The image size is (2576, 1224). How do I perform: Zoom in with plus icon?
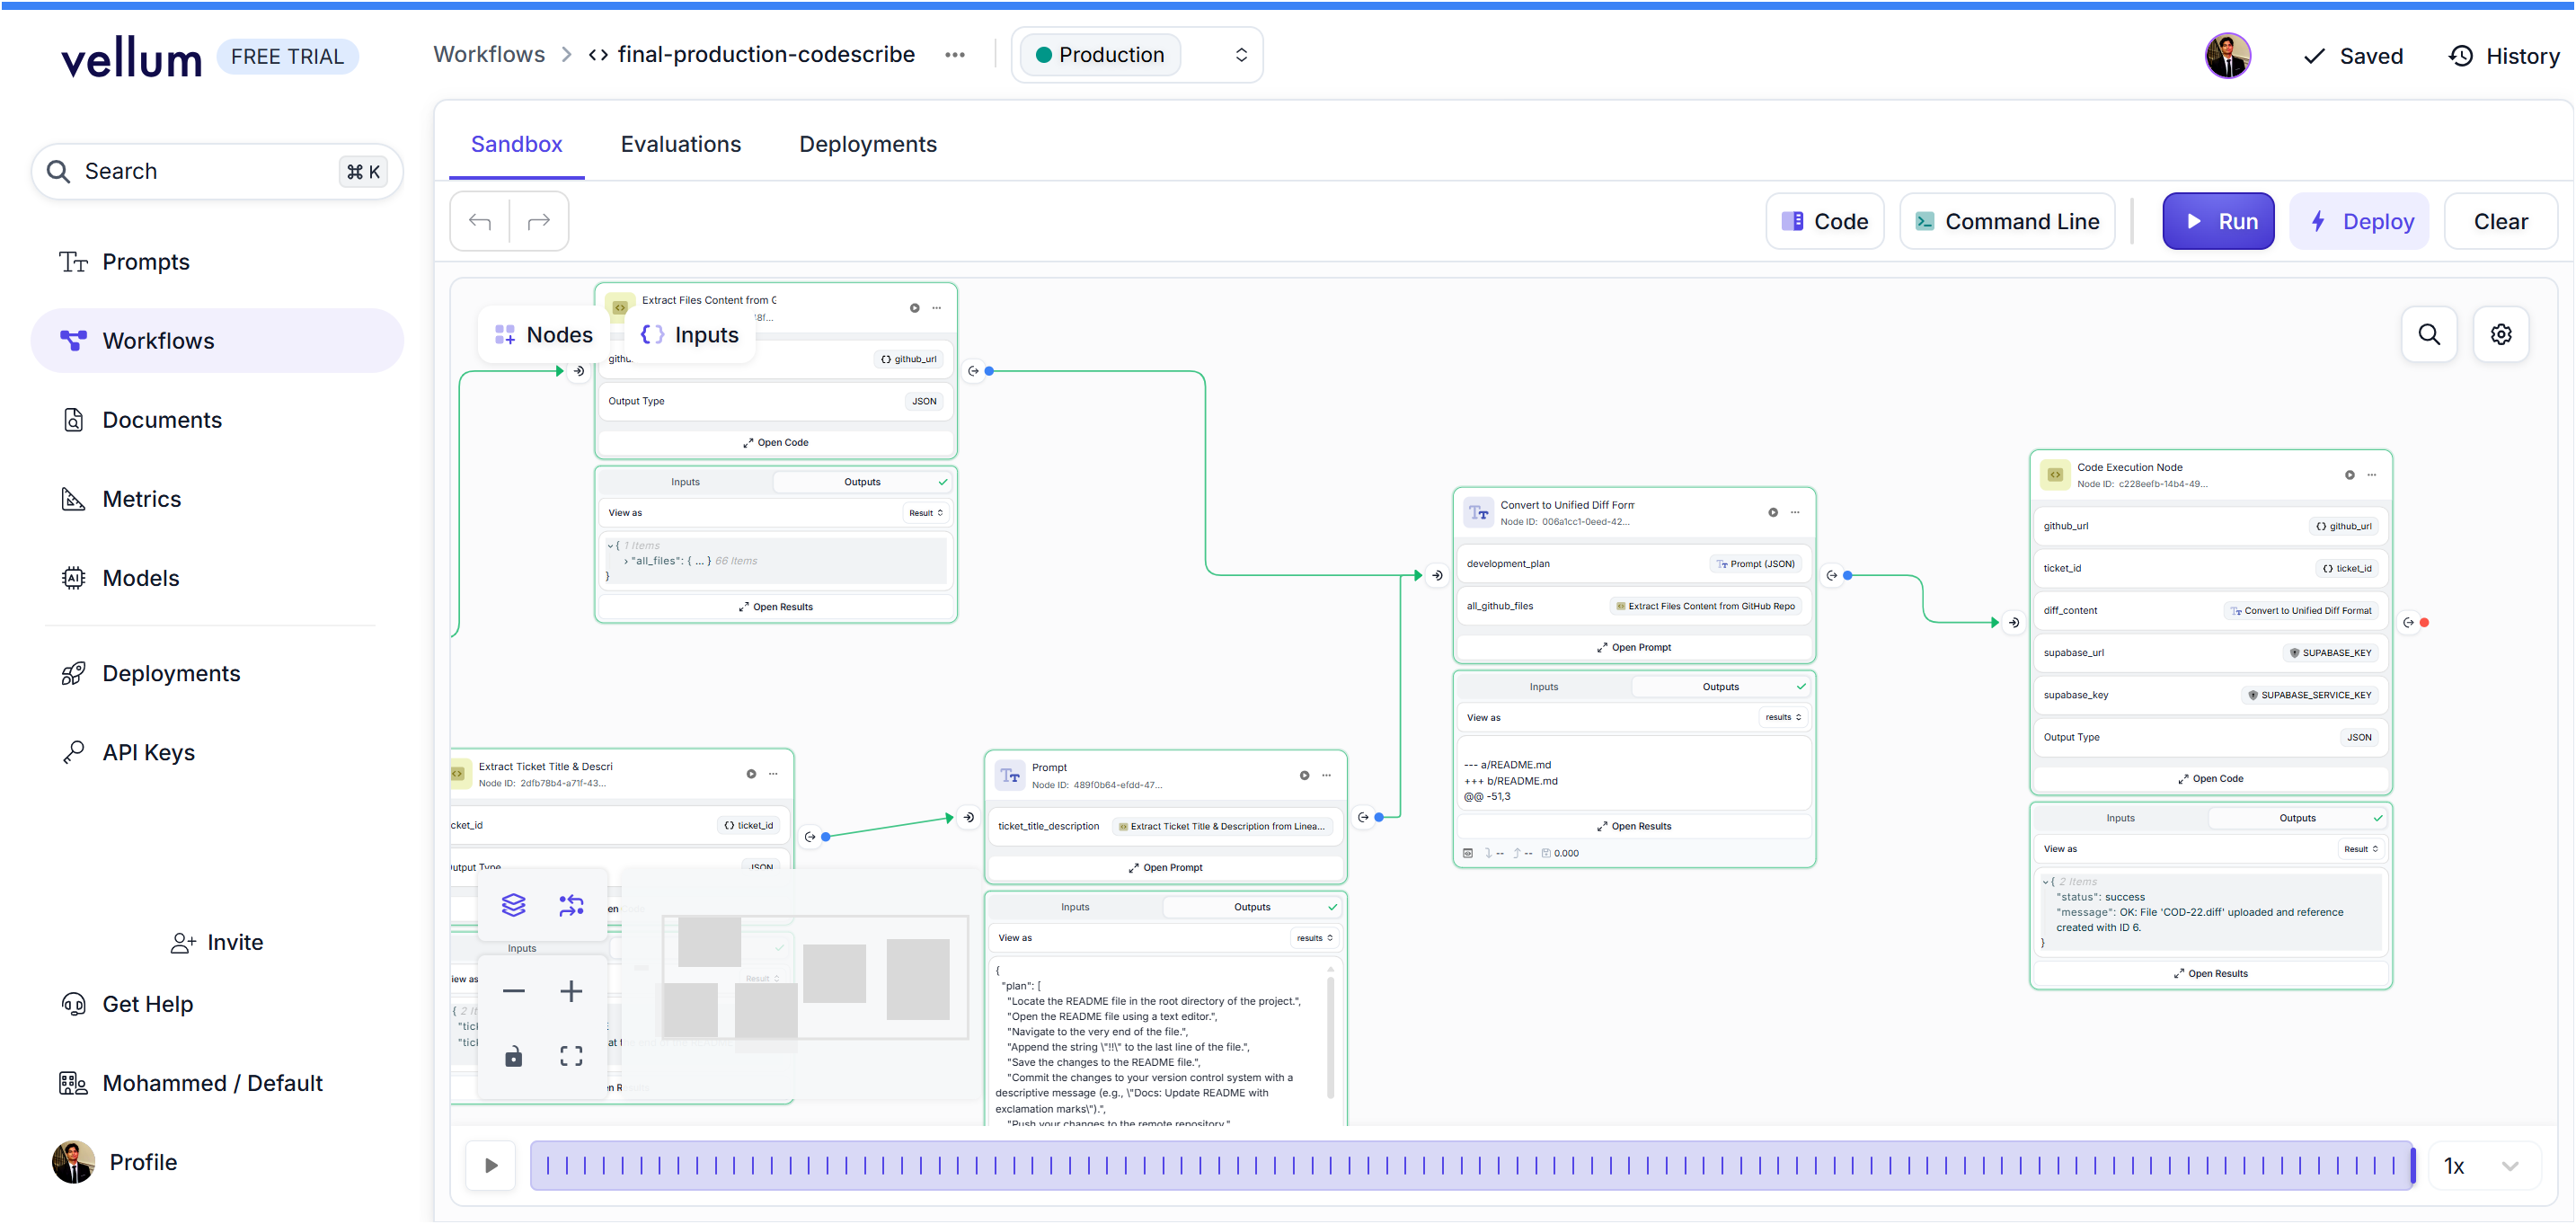tap(571, 991)
